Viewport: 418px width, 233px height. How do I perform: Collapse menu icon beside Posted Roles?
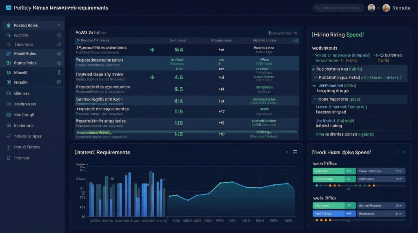tap(59, 25)
